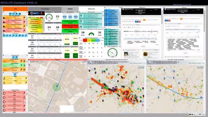The image size is (208, 117).
Task: Click the red column header in the resources table
Action: coord(85,40)
